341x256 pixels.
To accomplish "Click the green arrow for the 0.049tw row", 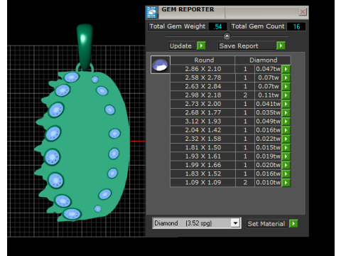I will (286, 122).
